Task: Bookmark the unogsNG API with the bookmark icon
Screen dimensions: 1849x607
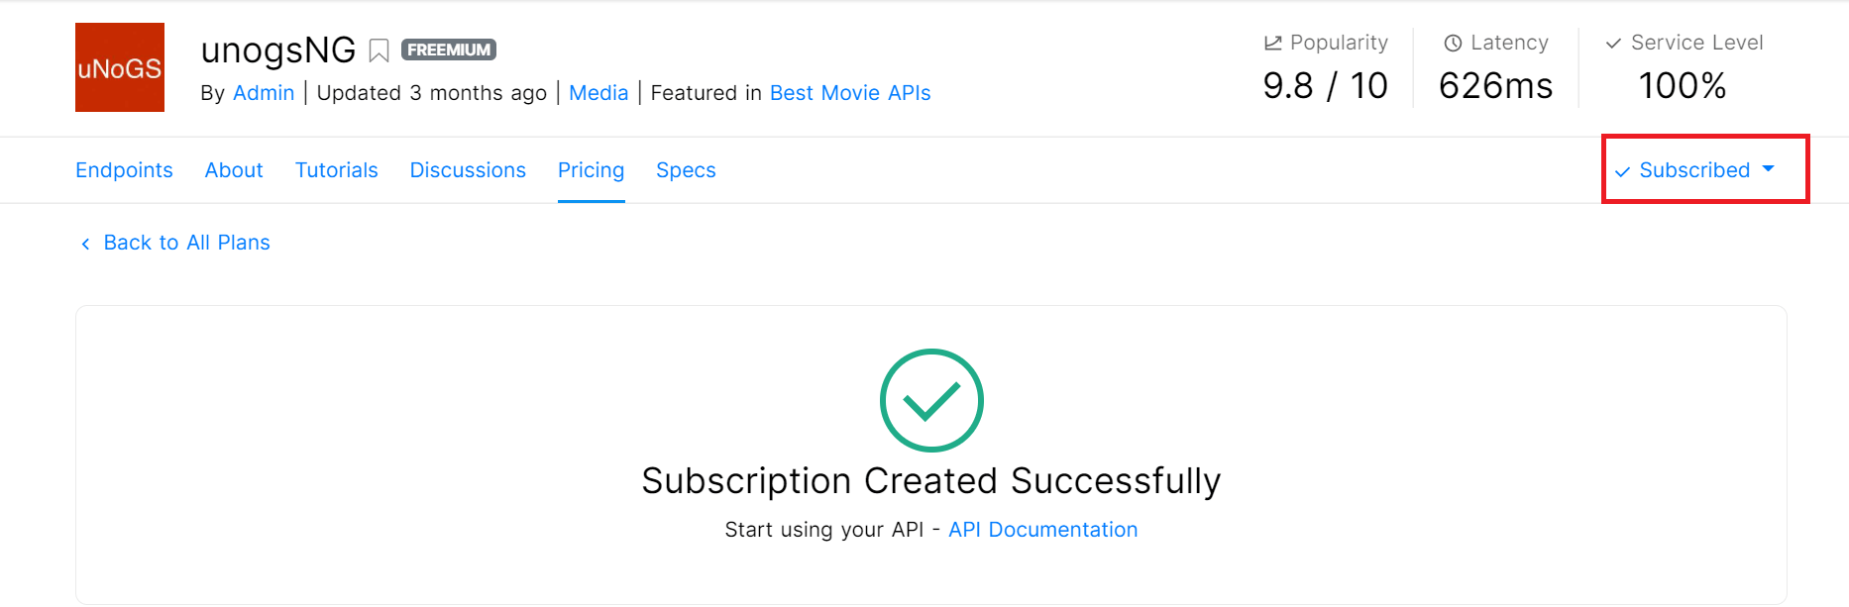Action: coord(379,51)
